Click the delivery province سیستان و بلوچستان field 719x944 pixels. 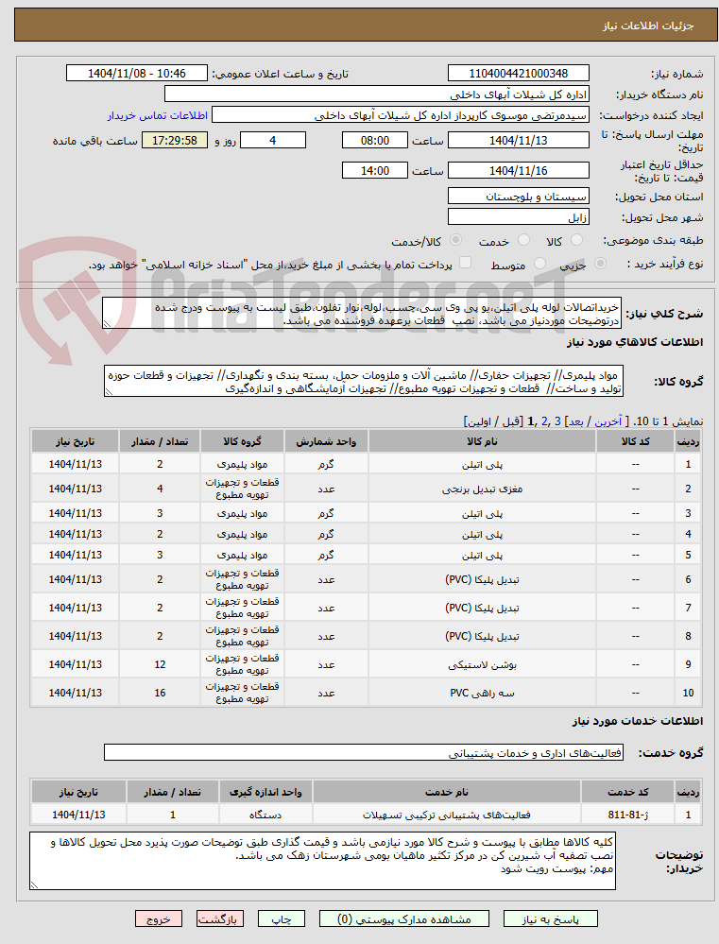519,197
